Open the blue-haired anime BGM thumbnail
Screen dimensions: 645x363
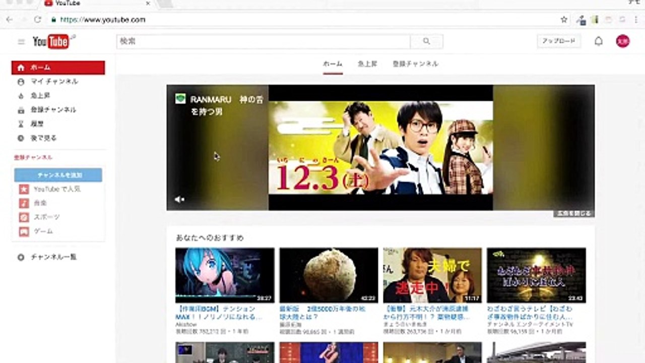(x=225, y=275)
